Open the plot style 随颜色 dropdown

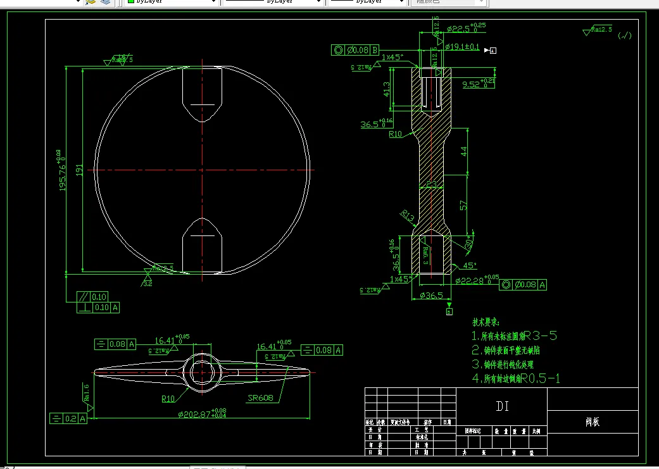tap(449, 2)
